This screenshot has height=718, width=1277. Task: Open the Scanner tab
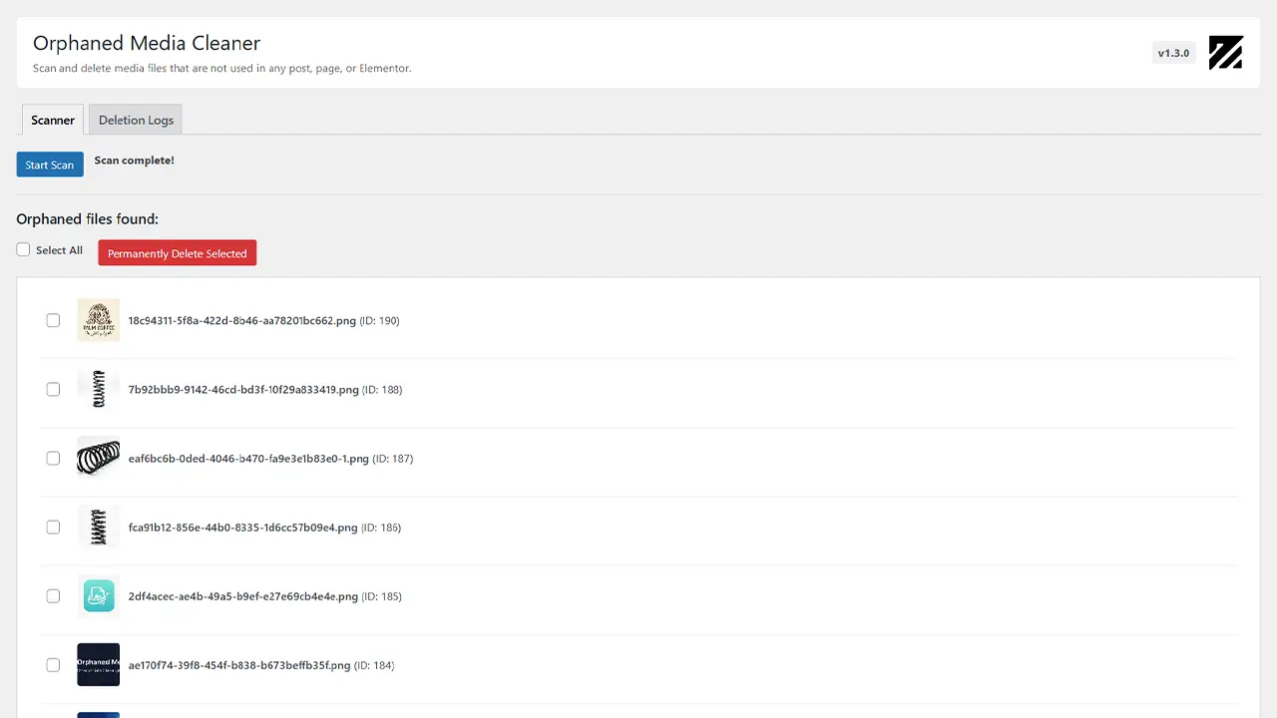tap(53, 120)
